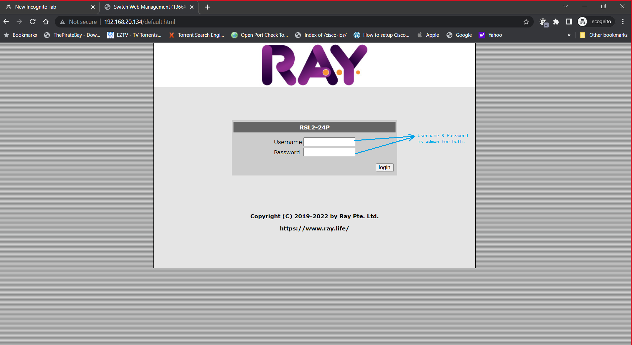Open the Yahoo bookmark

pyautogui.click(x=491, y=35)
